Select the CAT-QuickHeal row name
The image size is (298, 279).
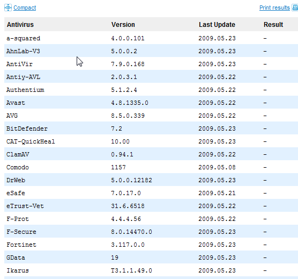(x=31, y=141)
